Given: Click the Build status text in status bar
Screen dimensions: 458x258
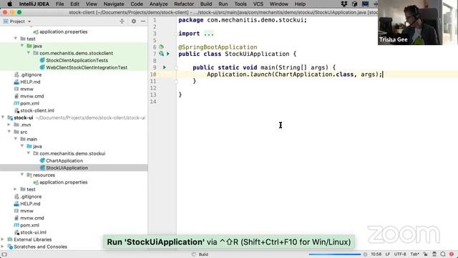Looking at the screenshot, I should (203, 254).
